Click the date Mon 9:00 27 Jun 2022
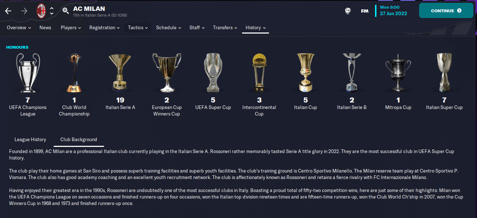 pyautogui.click(x=393, y=10)
